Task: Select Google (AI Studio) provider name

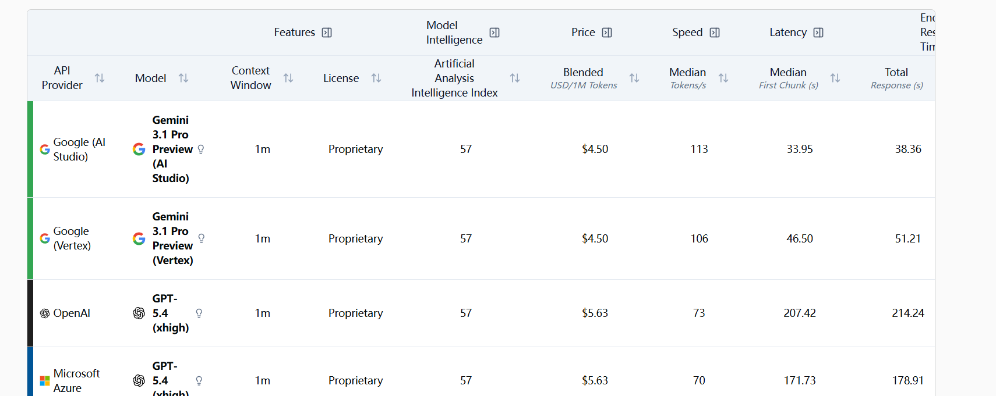Action: 79,149
